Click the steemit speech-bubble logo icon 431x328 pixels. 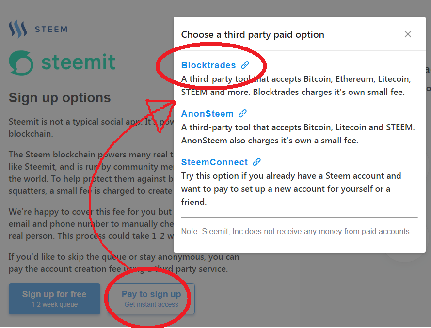click(21, 63)
